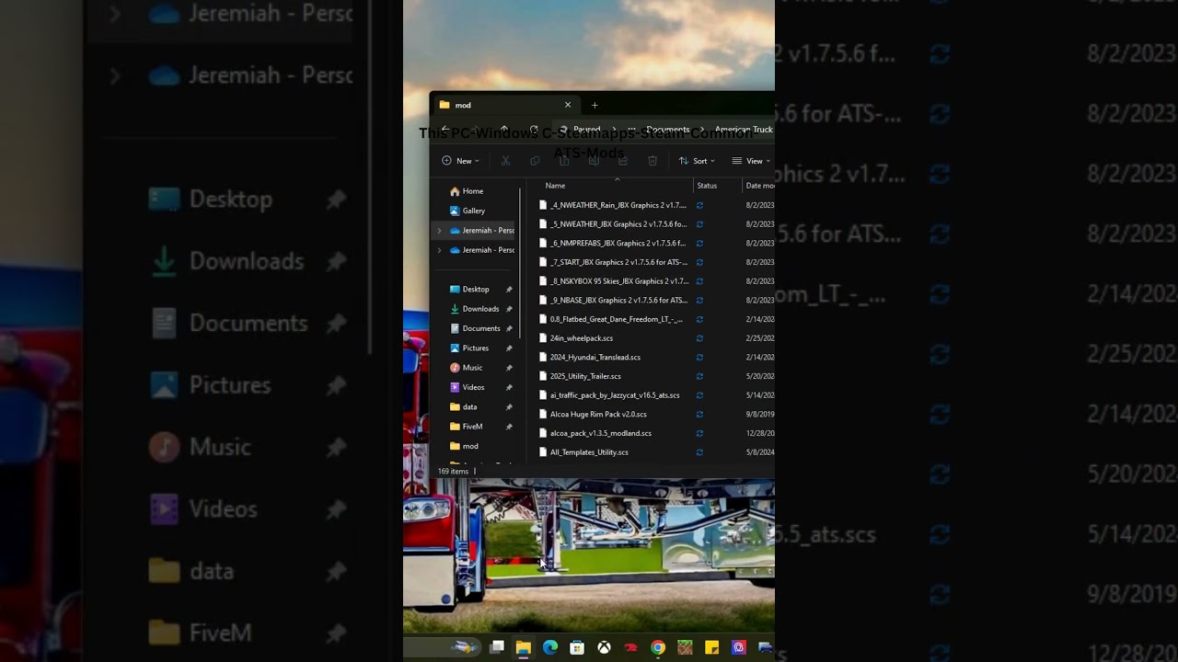Click file icon of Alcoa Huge Rim Pack v2.0.scs
This screenshot has width=1178, height=662.
pyautogui.click(x=543, y=414)
